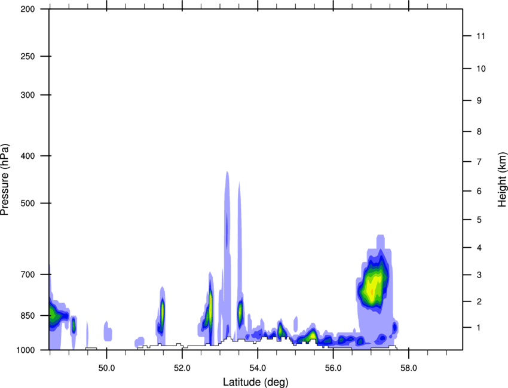This screenshot has height=388, width=508.
Task: Click latitude tick label 54.0
Action: [258, 368]
